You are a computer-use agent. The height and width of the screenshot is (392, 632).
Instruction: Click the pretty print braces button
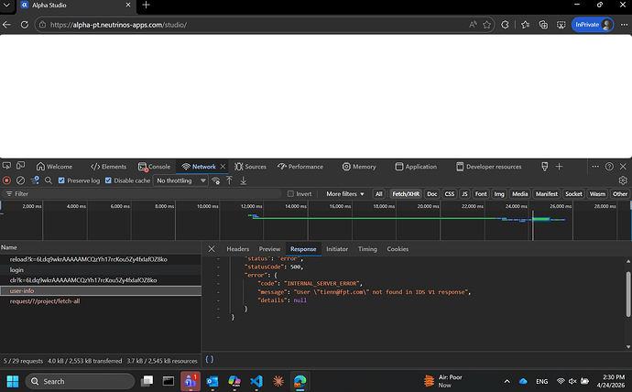pos(210,359)
